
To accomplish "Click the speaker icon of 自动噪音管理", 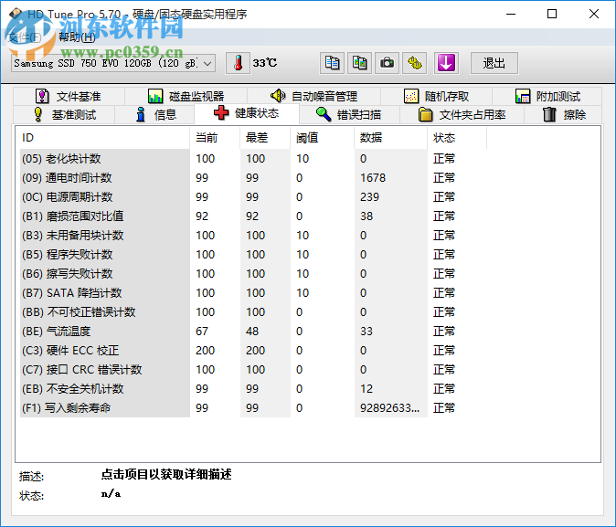I will 278,95.
